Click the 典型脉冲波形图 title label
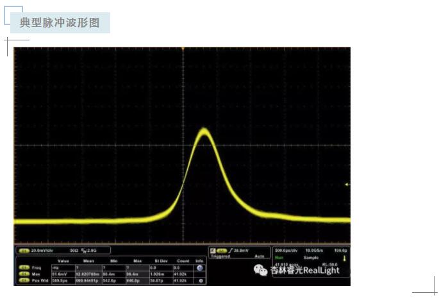This screenshot has height=307, width=439. (x=60, y=22)
